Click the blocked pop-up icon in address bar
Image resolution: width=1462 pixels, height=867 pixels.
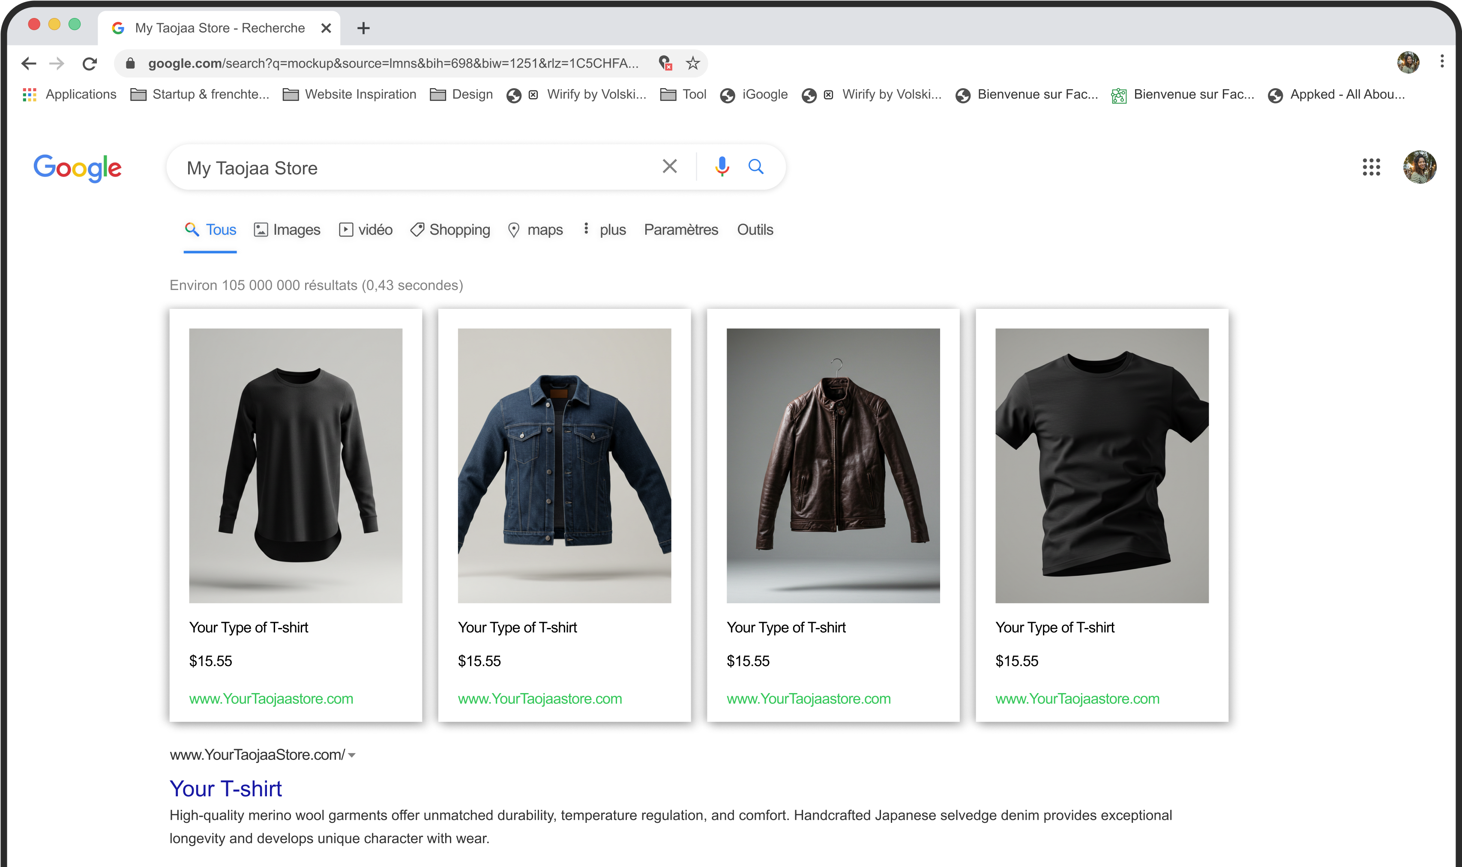tap(665, 64)
